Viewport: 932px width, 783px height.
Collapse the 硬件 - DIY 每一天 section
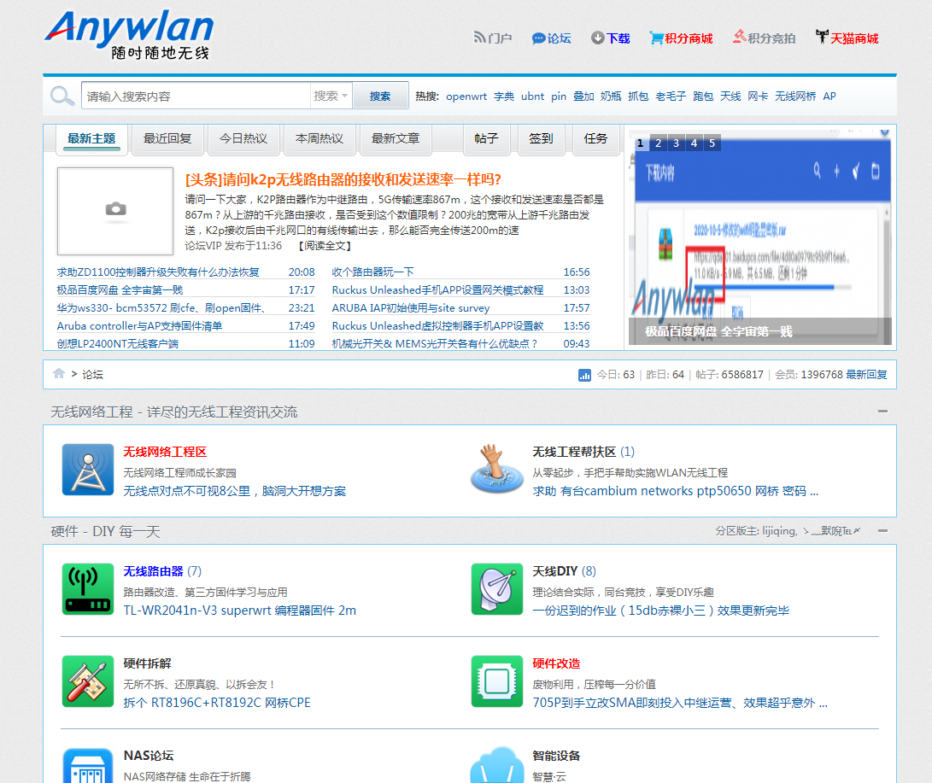click(882, 531)
